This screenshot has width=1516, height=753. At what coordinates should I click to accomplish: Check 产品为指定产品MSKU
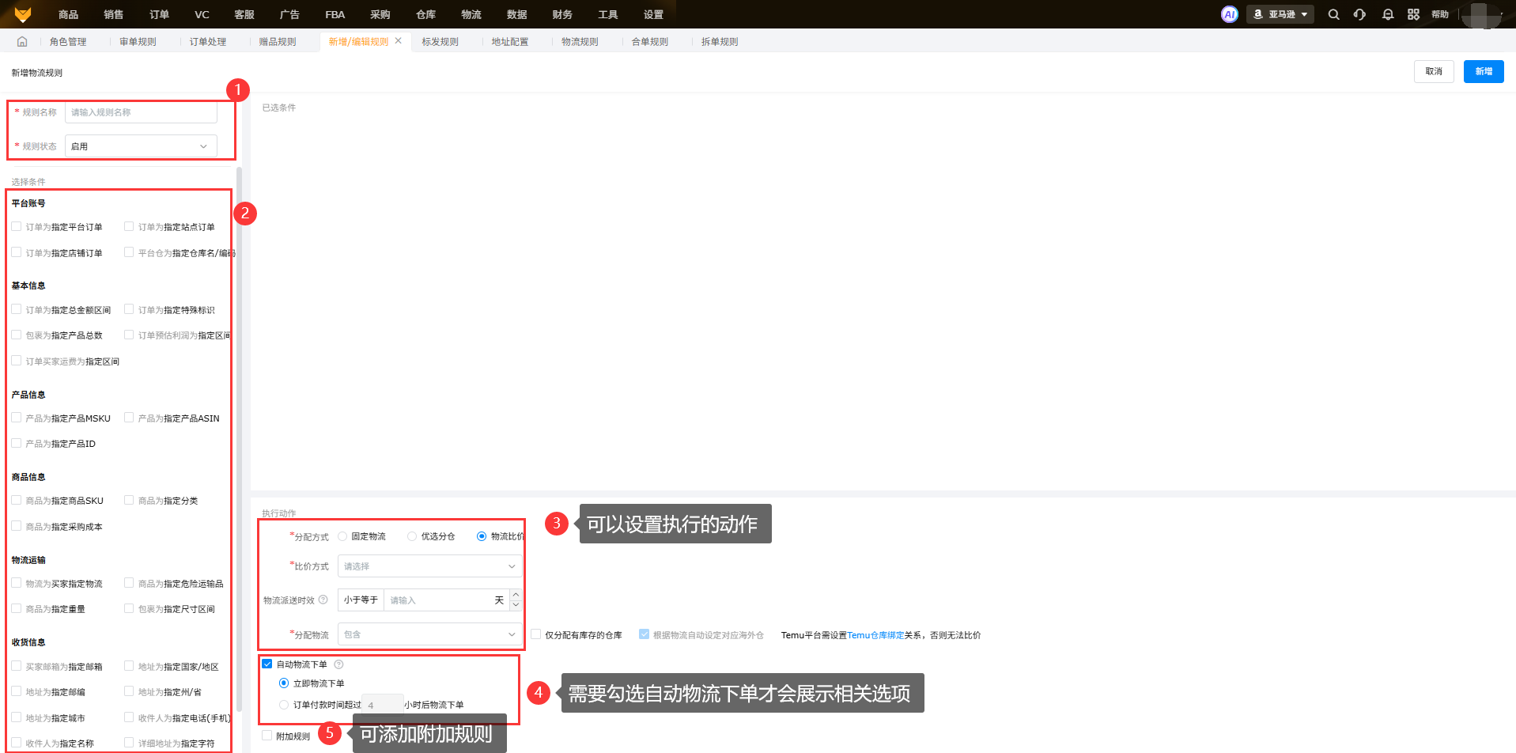[x=17, y=418]
